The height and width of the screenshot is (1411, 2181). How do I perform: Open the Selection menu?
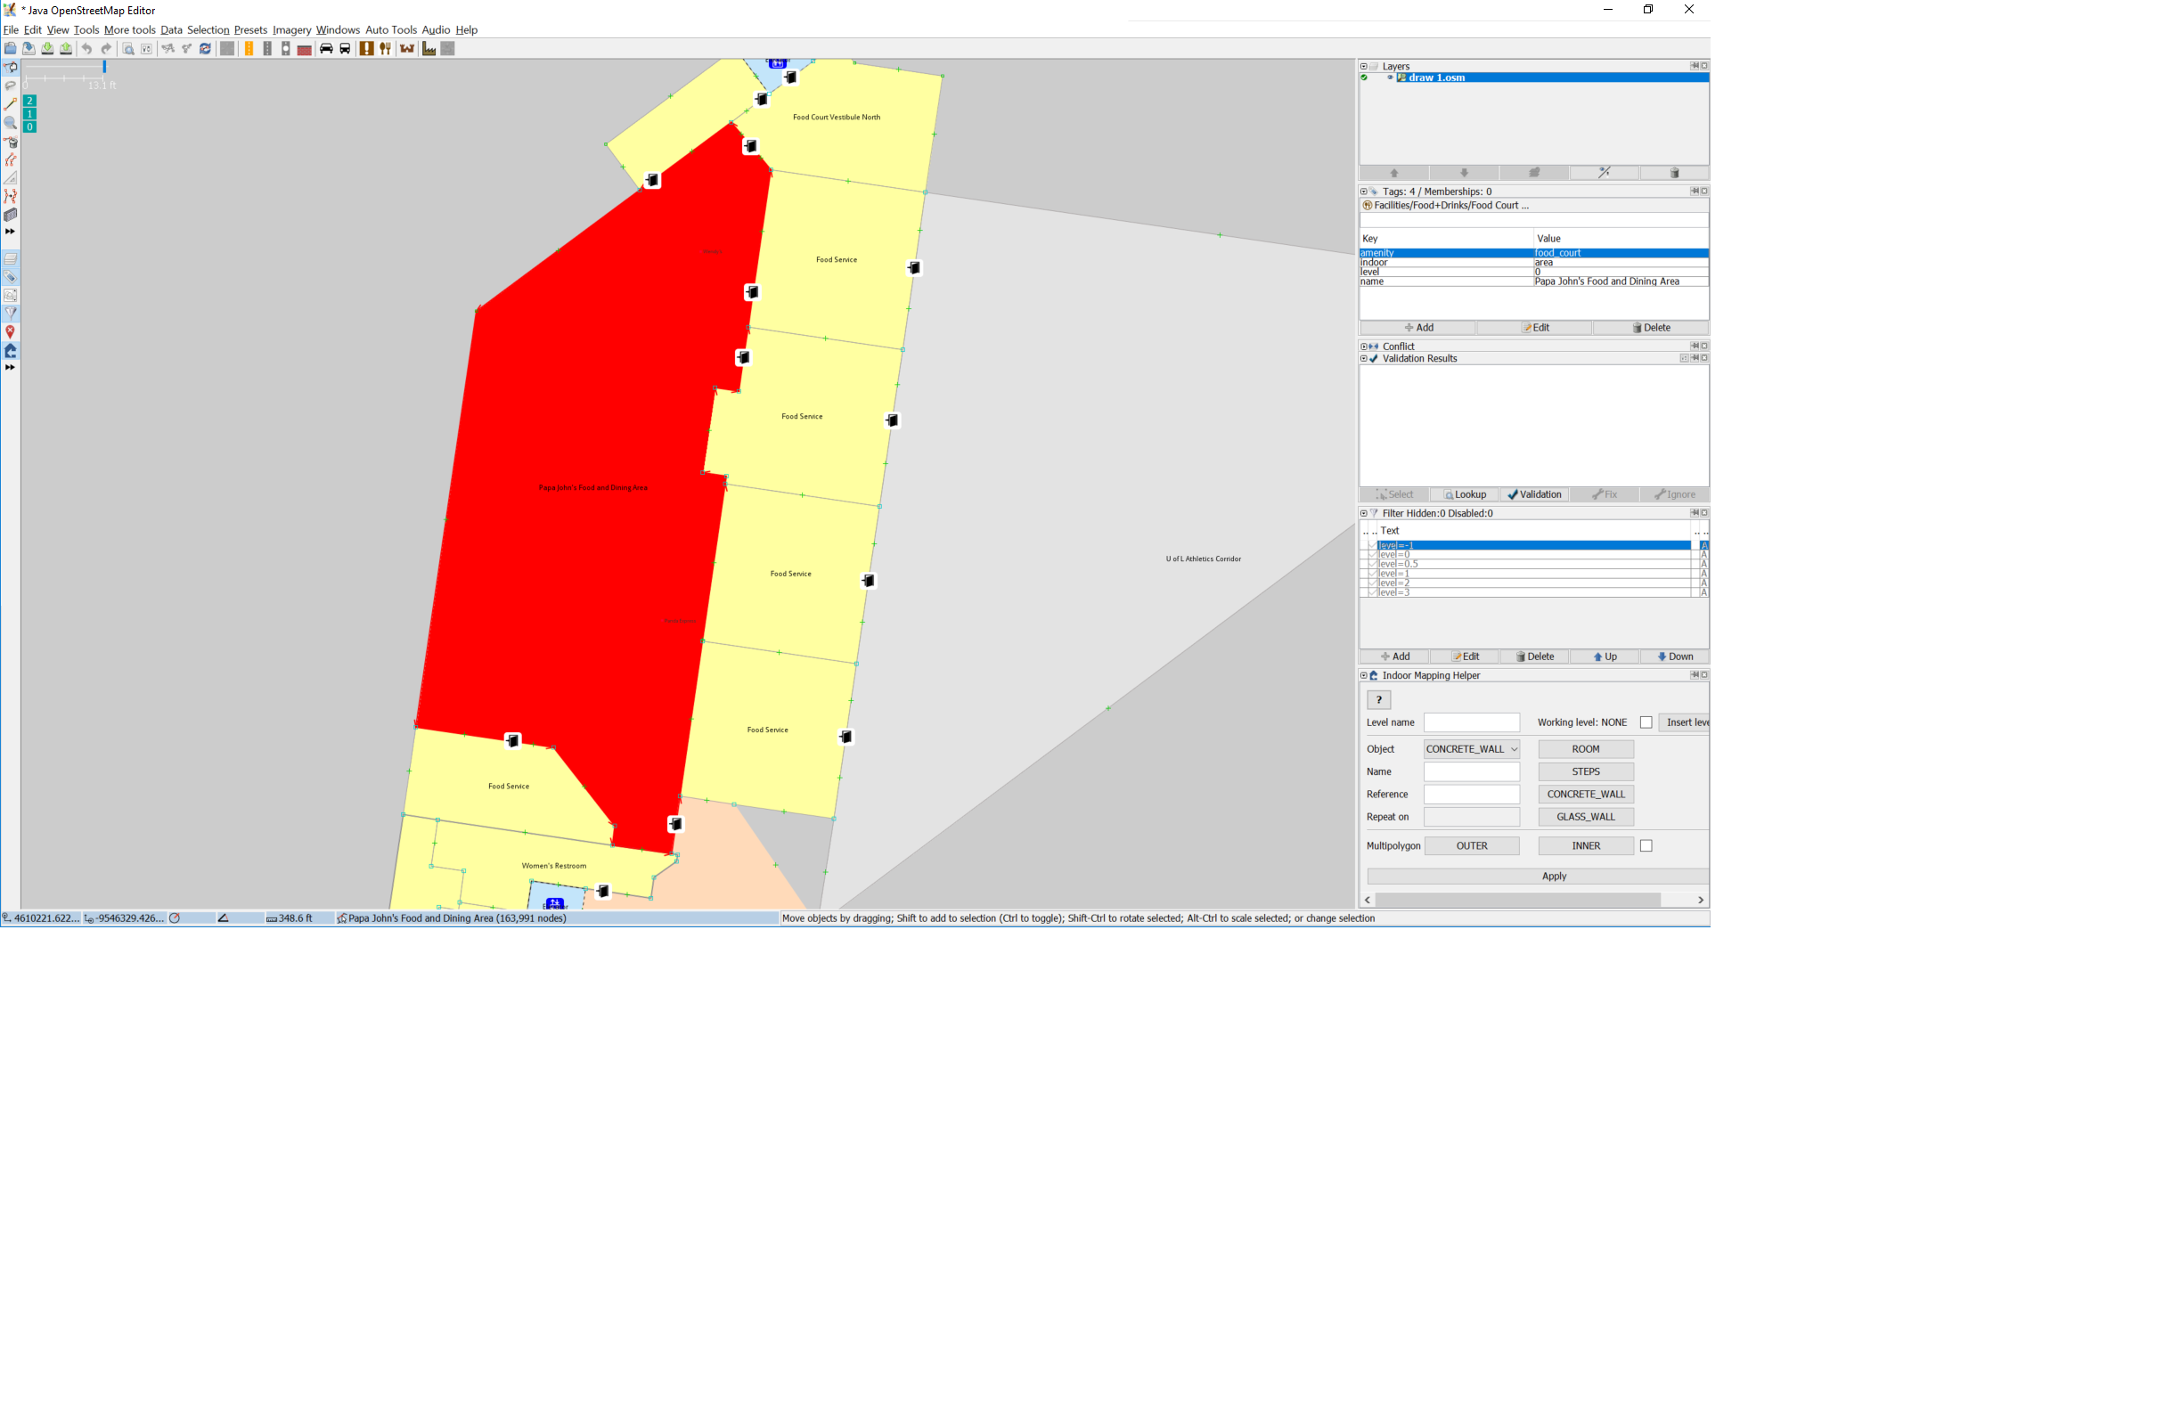(x=208, y=30)
